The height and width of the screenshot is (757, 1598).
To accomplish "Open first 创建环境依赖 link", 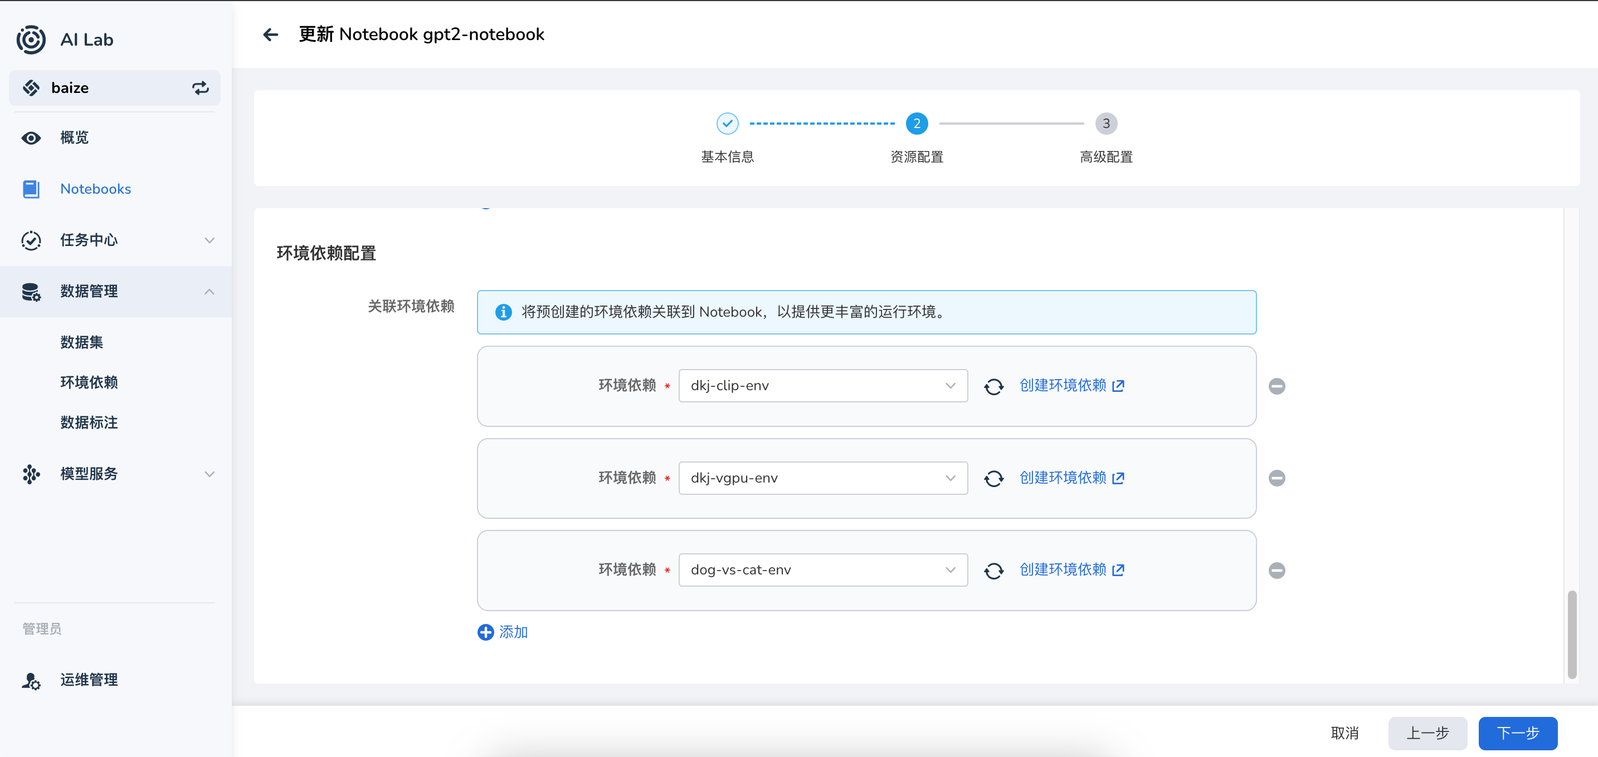I will pyautogui.click(x=1071, y=386).
